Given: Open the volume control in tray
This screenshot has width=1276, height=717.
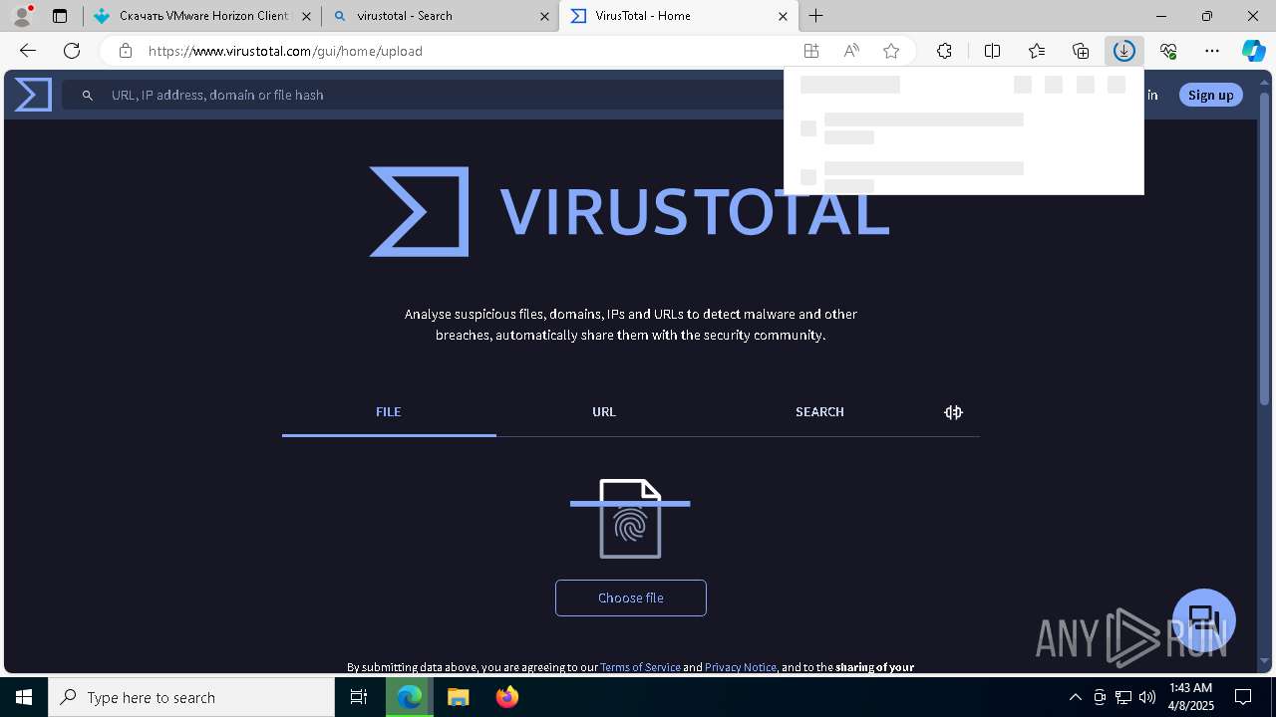Looking at the screenshot, I should tap(1147, 697).
